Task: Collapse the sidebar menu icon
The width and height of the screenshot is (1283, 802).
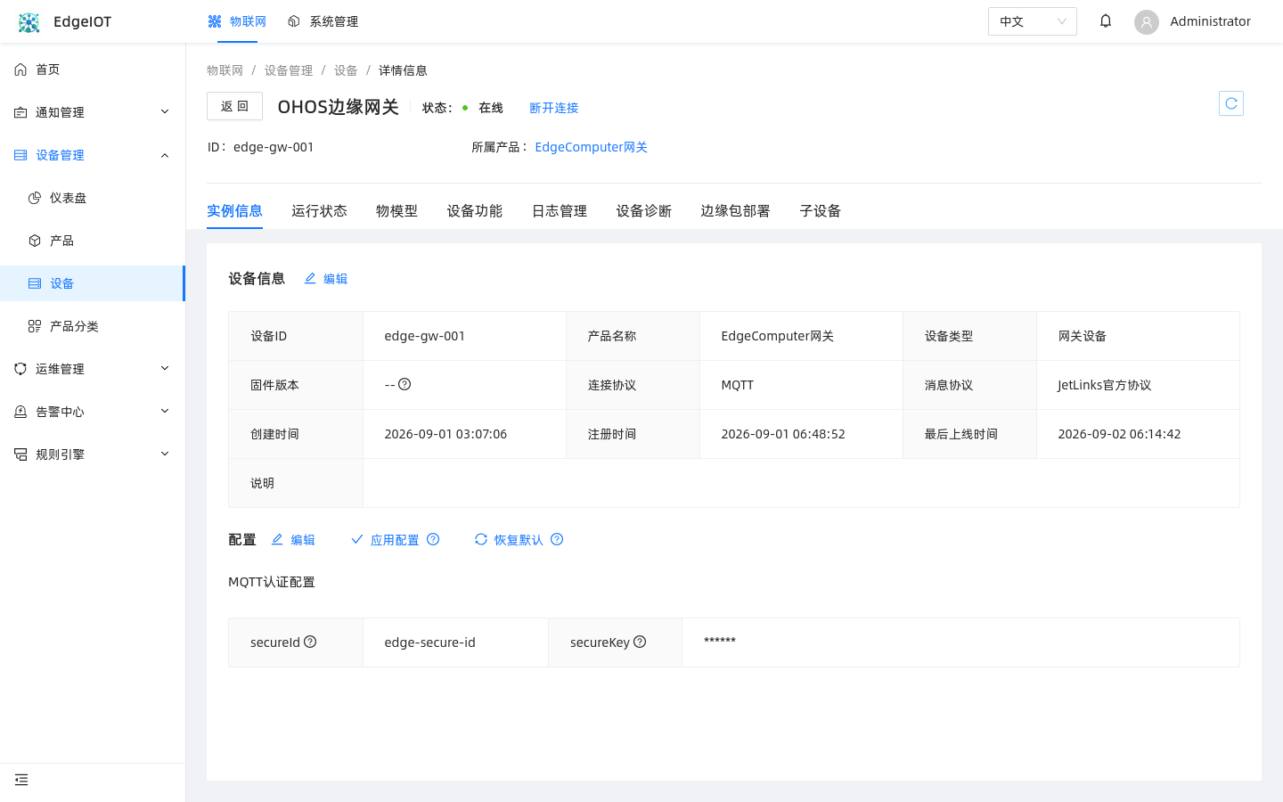Action: tap(21, 780)
